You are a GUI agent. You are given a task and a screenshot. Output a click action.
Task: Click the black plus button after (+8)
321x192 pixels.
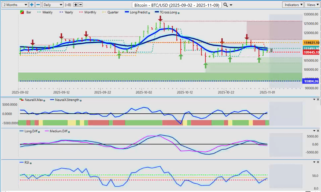[76, 5]
